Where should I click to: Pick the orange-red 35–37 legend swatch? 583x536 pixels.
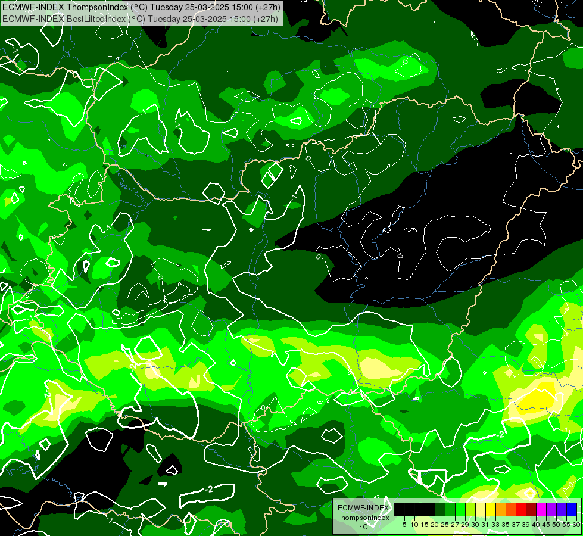(511, 509)
